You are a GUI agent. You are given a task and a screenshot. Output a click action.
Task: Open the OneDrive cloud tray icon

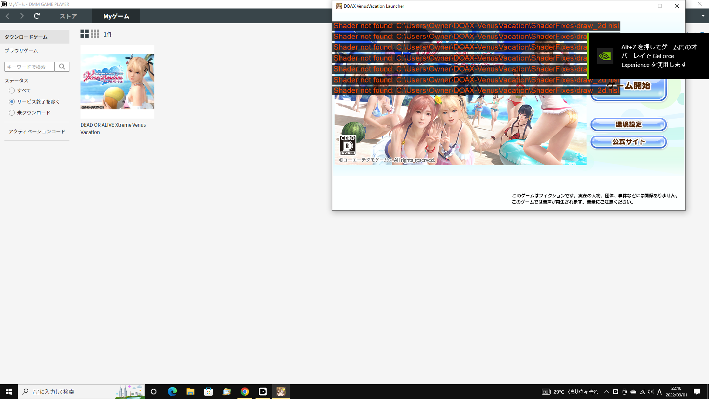(633, 392)
